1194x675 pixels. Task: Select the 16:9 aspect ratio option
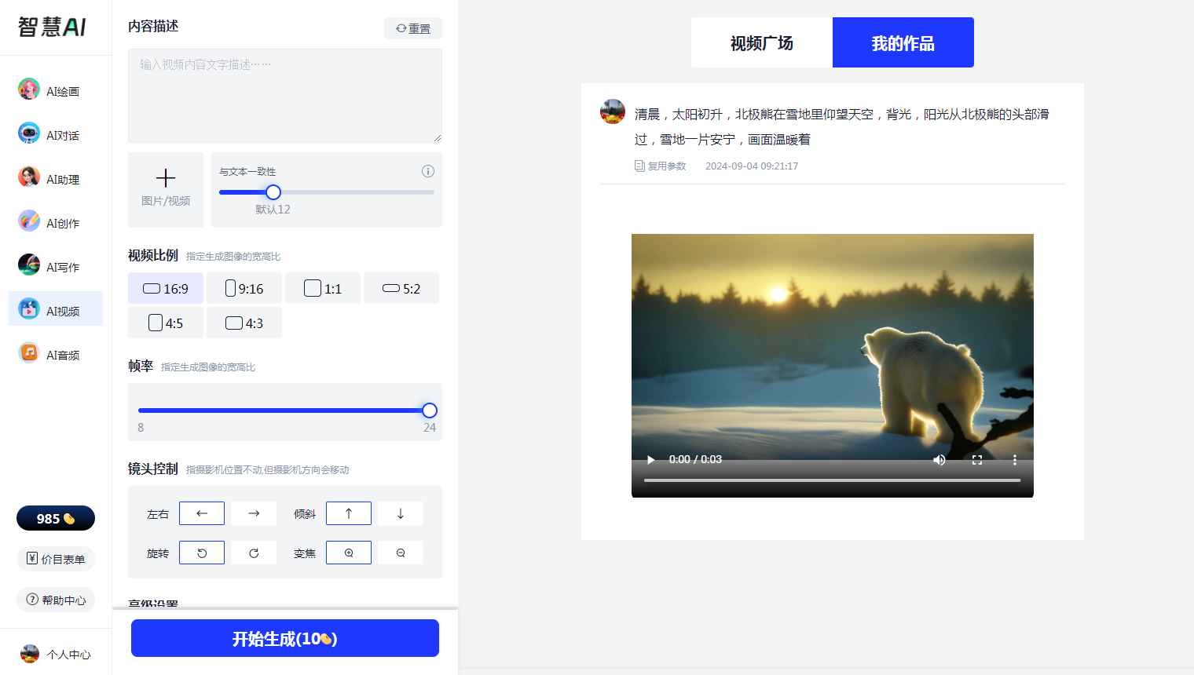(165, 288)
